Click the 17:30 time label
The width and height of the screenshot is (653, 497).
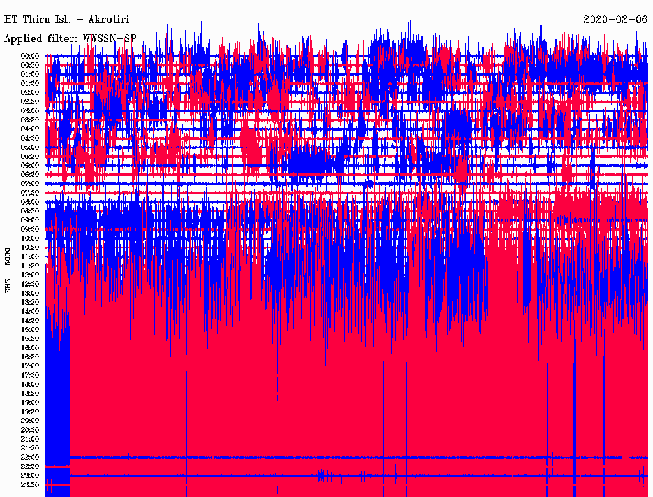point(30,375)
